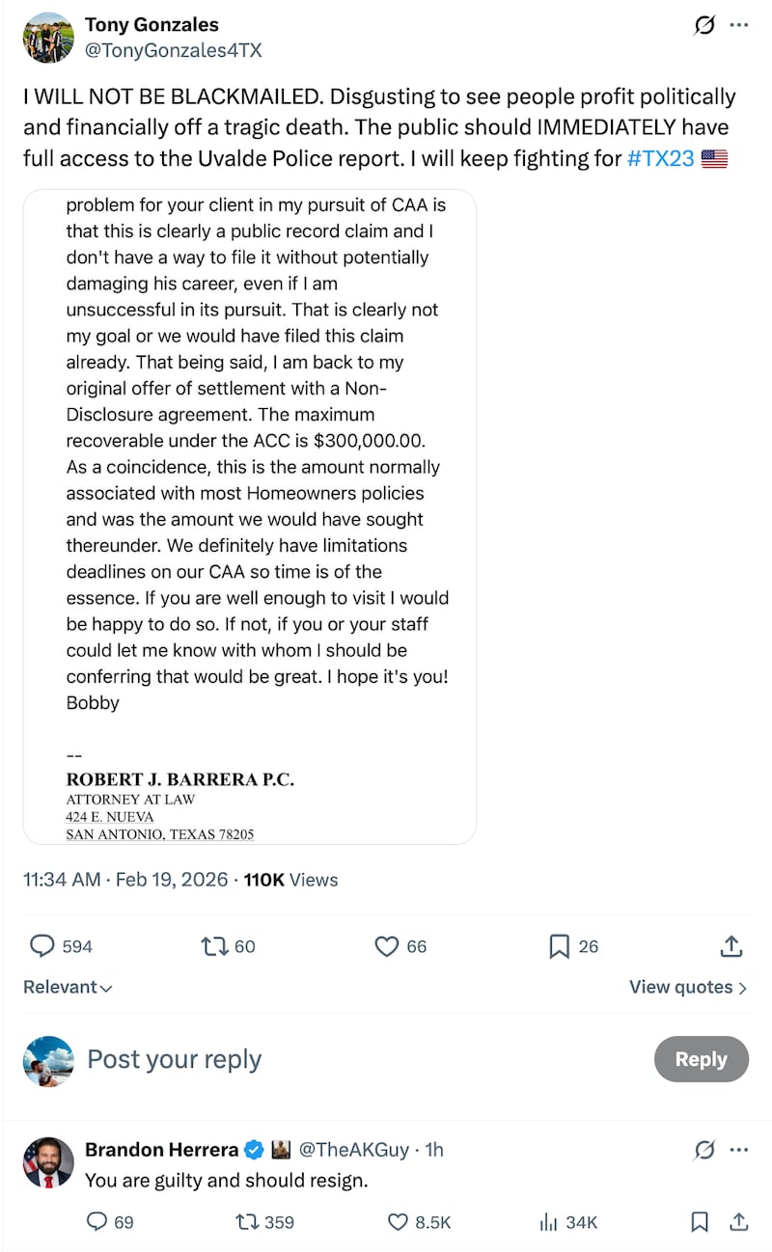Expand View quotes
This screenshot has height=1252, width=772.
(687, 987)
